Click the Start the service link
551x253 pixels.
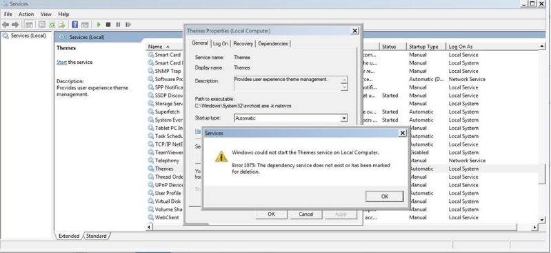click(x=61, y=62)
